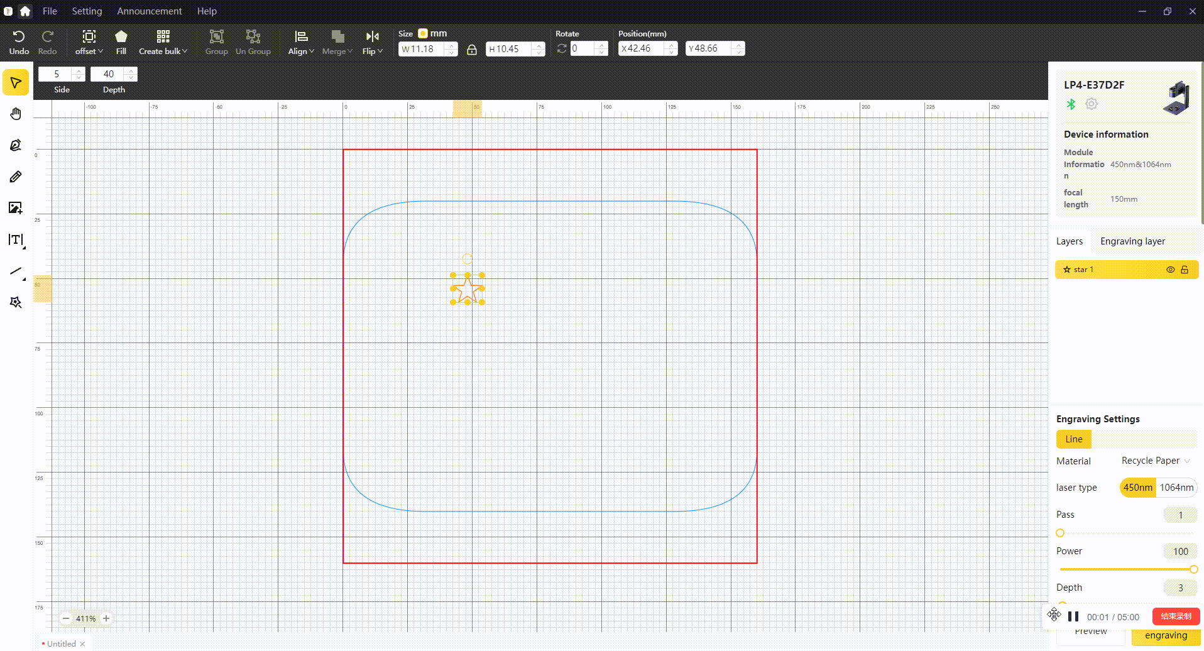Select the pencil draw tool

click(16, 177)
